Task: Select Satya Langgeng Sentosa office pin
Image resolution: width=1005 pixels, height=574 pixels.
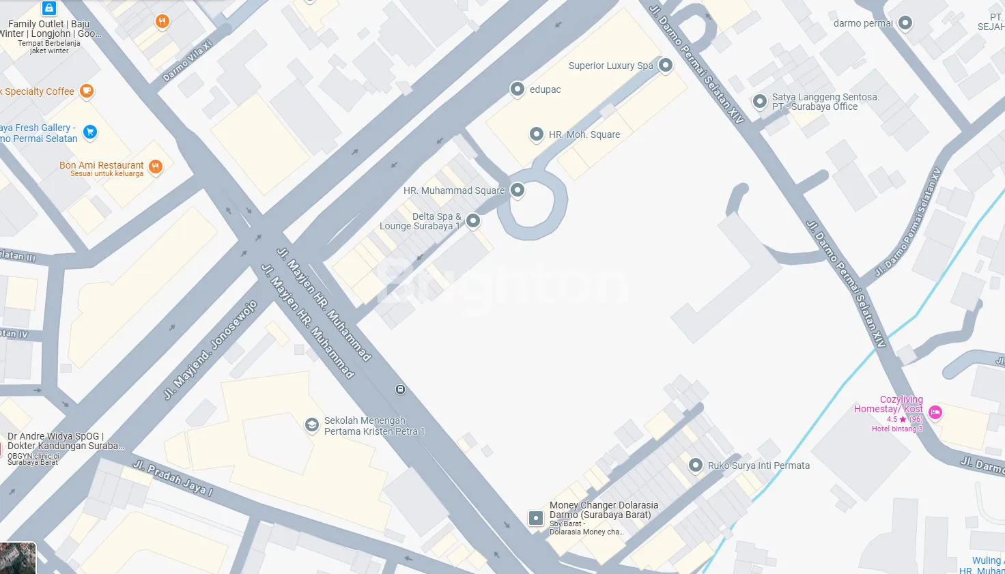Action: tap(760, 102)
